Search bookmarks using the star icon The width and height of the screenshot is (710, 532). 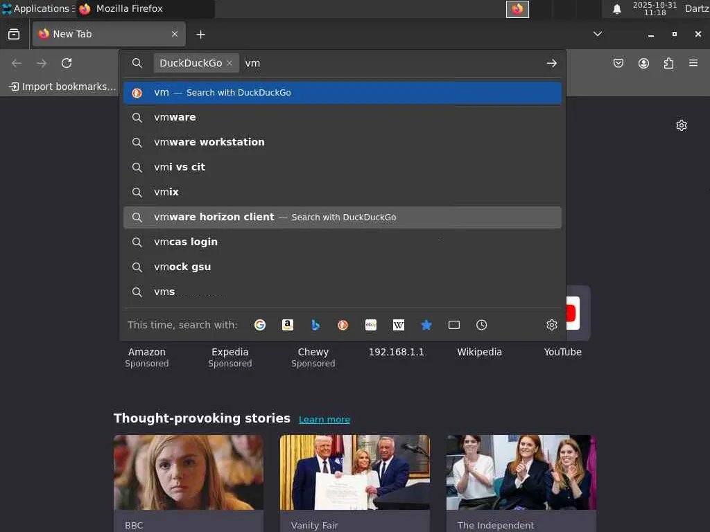coord(426,325)
